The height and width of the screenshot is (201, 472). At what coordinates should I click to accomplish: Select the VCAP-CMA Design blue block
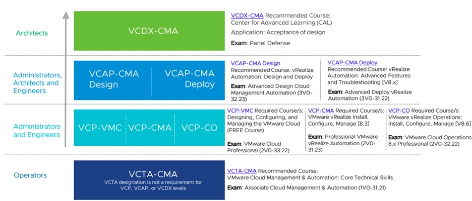click(x=113, y=79)
